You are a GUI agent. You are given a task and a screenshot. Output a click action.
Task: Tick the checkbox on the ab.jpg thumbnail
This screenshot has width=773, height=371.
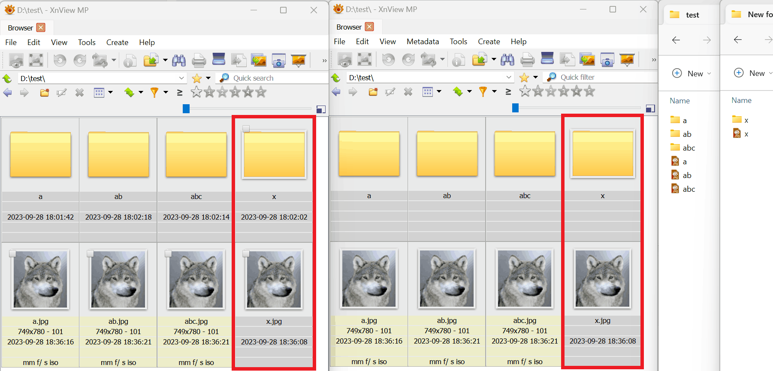point(90,253)
